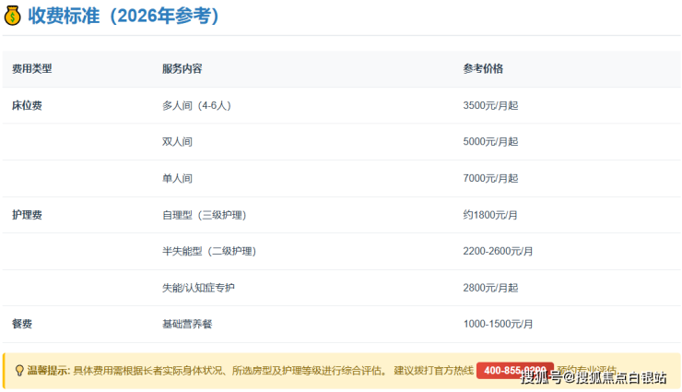
Task: Click the 半失能型 (二级护理) entry
Action: [208, 251]
